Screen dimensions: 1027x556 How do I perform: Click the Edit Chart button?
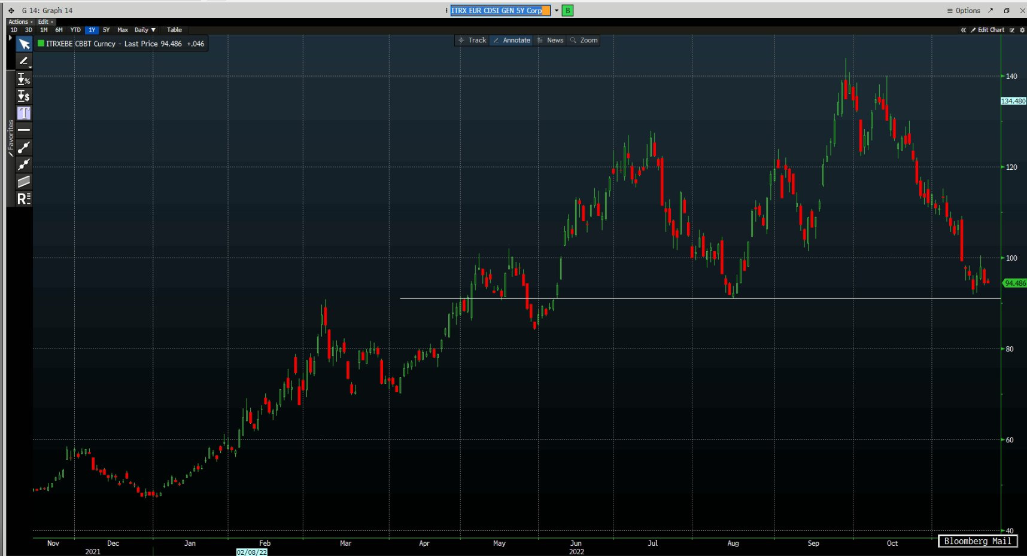987,30
